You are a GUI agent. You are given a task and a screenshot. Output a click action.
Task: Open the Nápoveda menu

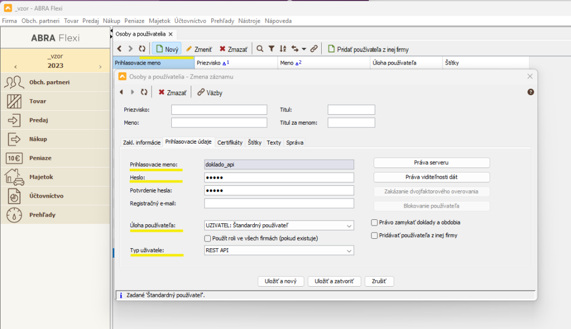(x=278, y=21)
